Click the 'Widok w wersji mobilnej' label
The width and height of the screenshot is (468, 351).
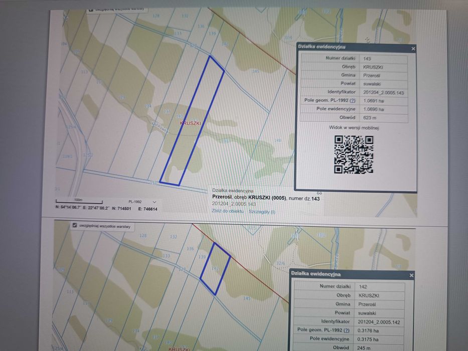354,128
